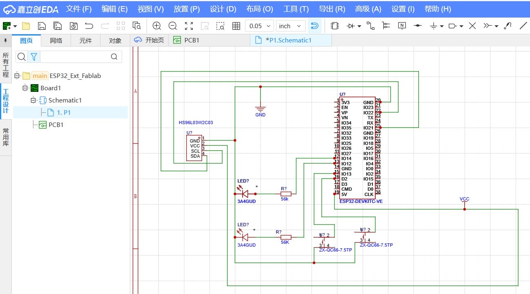The image size is (530, 294).
Task: Undo the last action
Action: (89, 26)
